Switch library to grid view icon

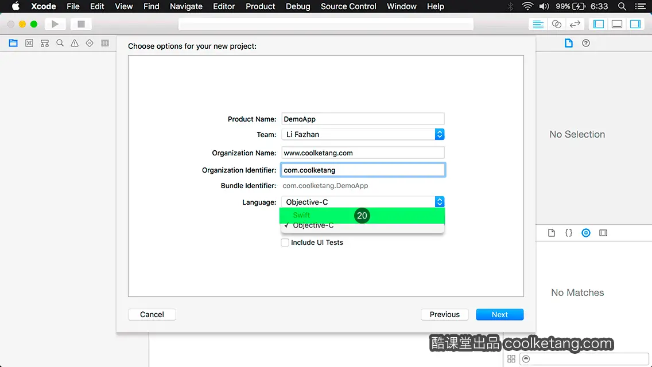pyautogui.click(x=511, y=359)
